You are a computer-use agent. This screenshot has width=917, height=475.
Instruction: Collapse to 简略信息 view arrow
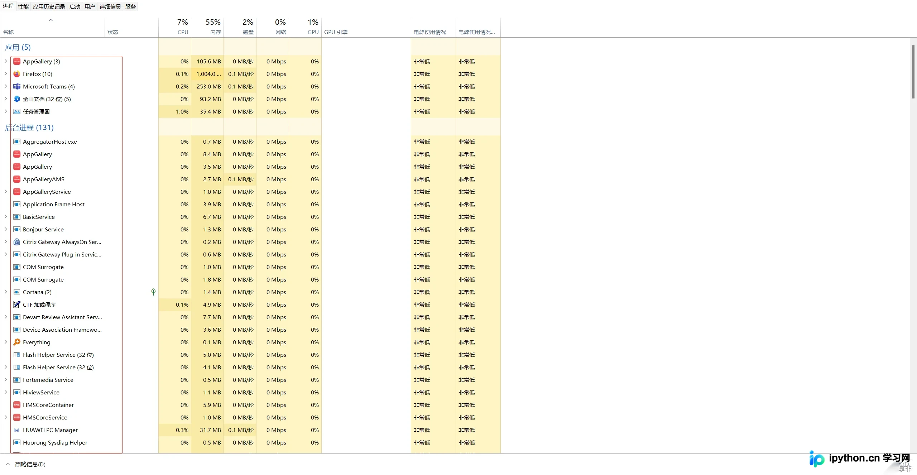[8, 464]
